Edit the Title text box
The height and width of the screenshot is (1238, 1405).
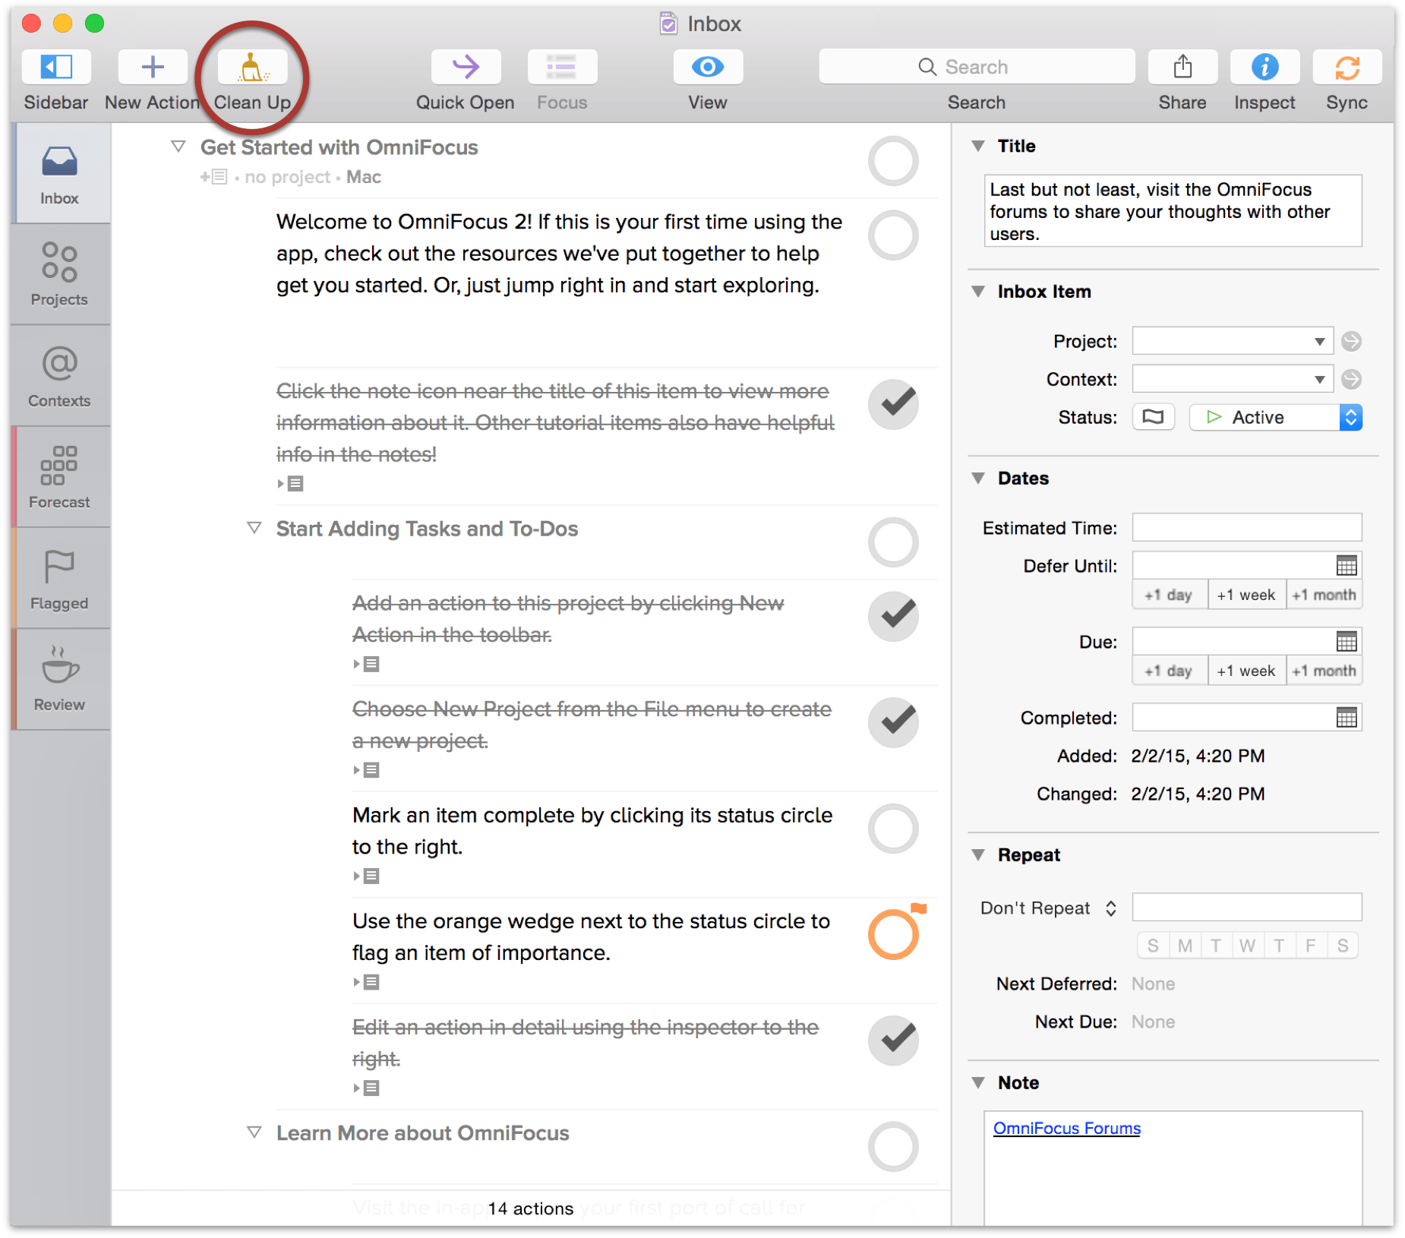(x=1173, y=211)
